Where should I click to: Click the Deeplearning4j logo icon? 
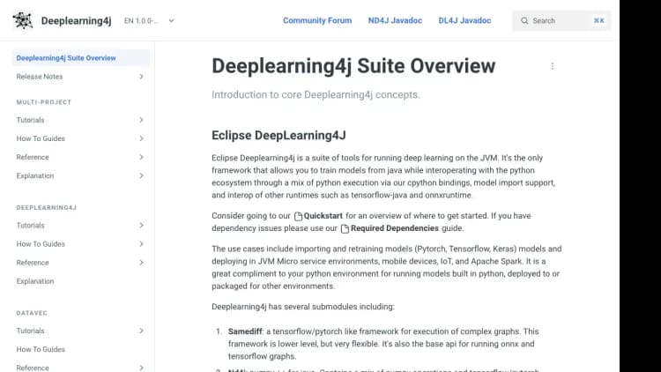[23, 20]
